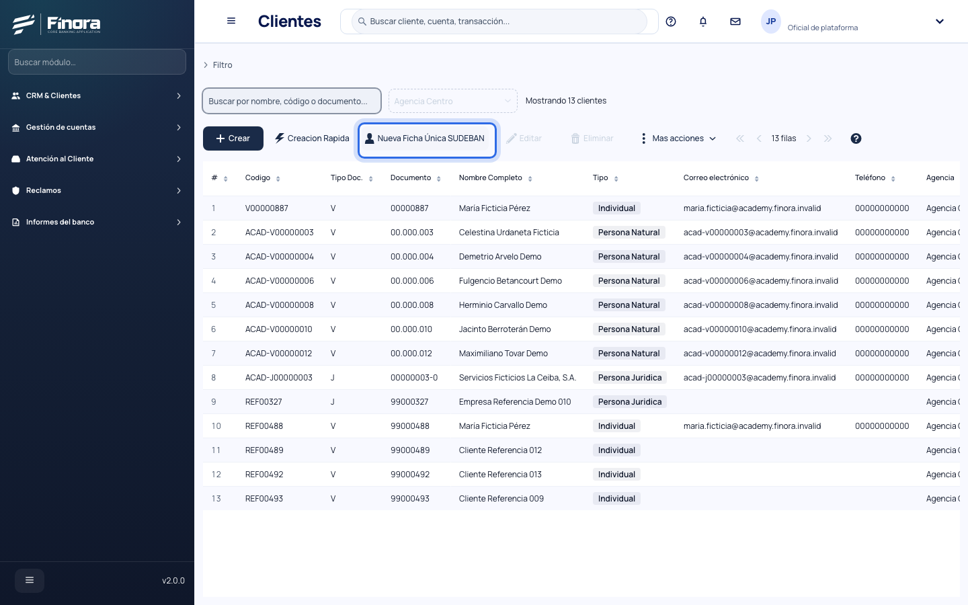This screenshot has width=968, height=605.
Task: Sort by Tipo column
Action: pos(616,179)
